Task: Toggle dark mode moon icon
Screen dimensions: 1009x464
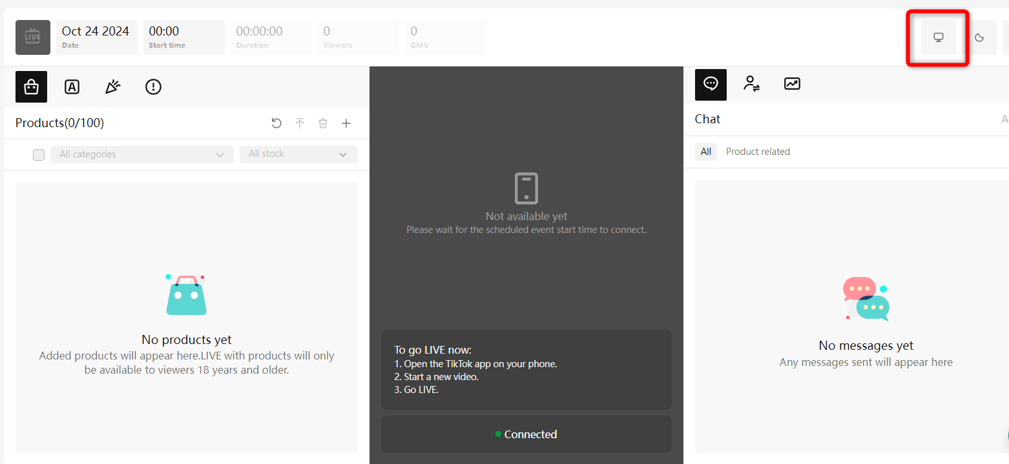Action: (979, 37)
